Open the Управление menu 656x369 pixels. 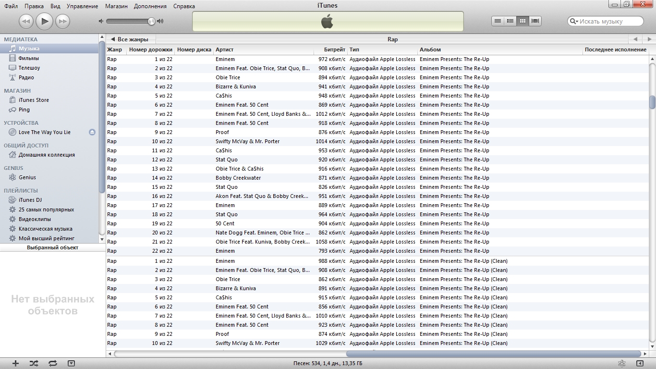tap(82, 6)
